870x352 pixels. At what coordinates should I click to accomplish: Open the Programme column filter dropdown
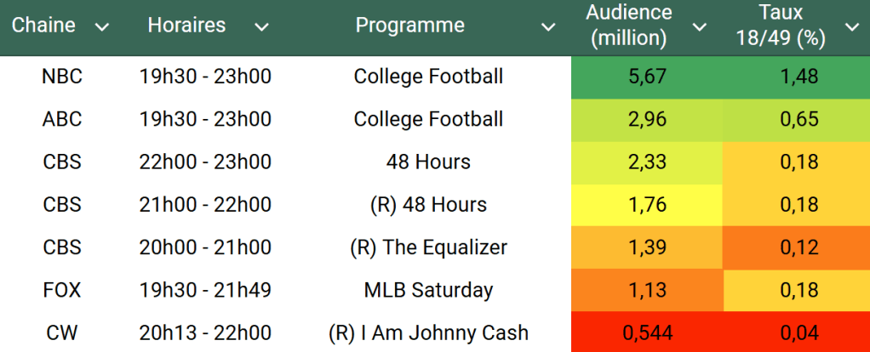547,27
